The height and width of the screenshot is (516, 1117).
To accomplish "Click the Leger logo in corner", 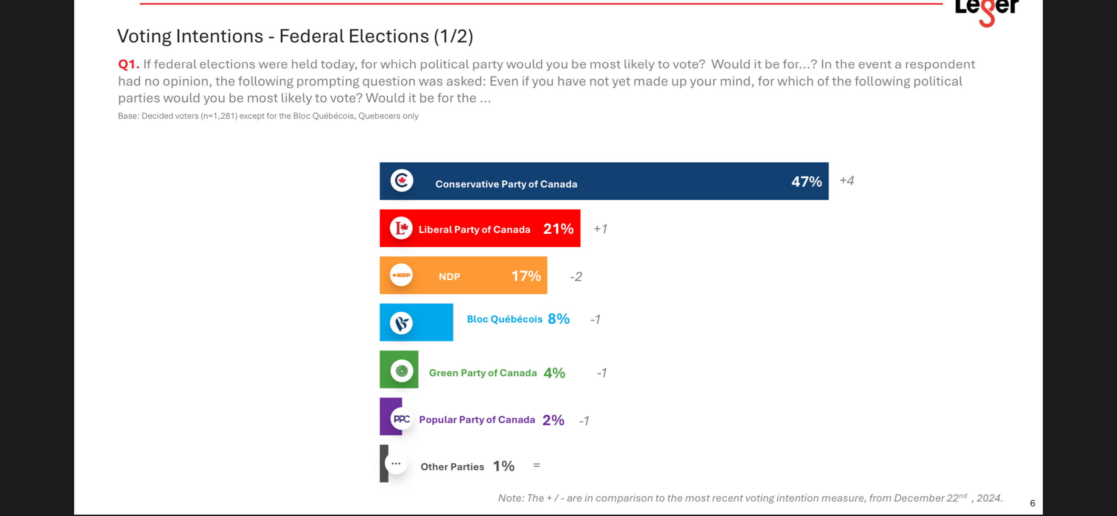I will coord(987,12).
